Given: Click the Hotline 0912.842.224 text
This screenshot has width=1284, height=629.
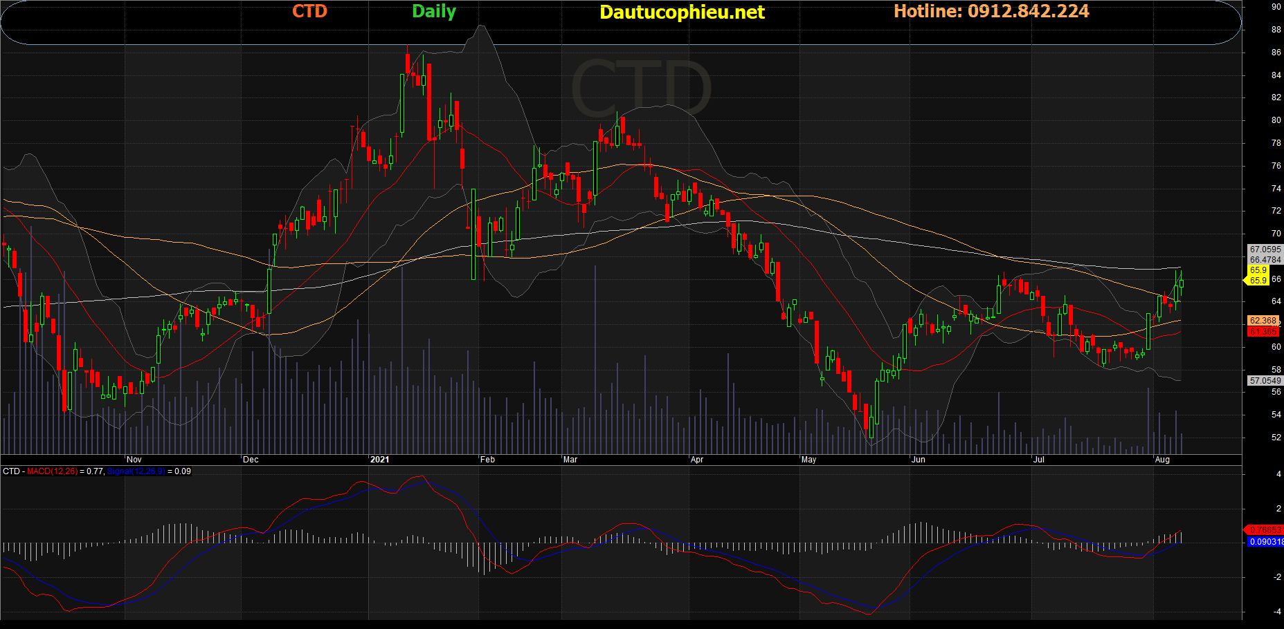Looking at the screenshot, I should [x=991, y=12].
